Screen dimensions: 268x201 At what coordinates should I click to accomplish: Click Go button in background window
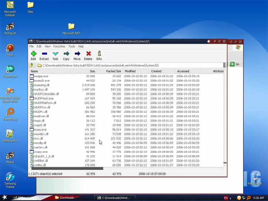pyautogui.click(x=235, y=64)
